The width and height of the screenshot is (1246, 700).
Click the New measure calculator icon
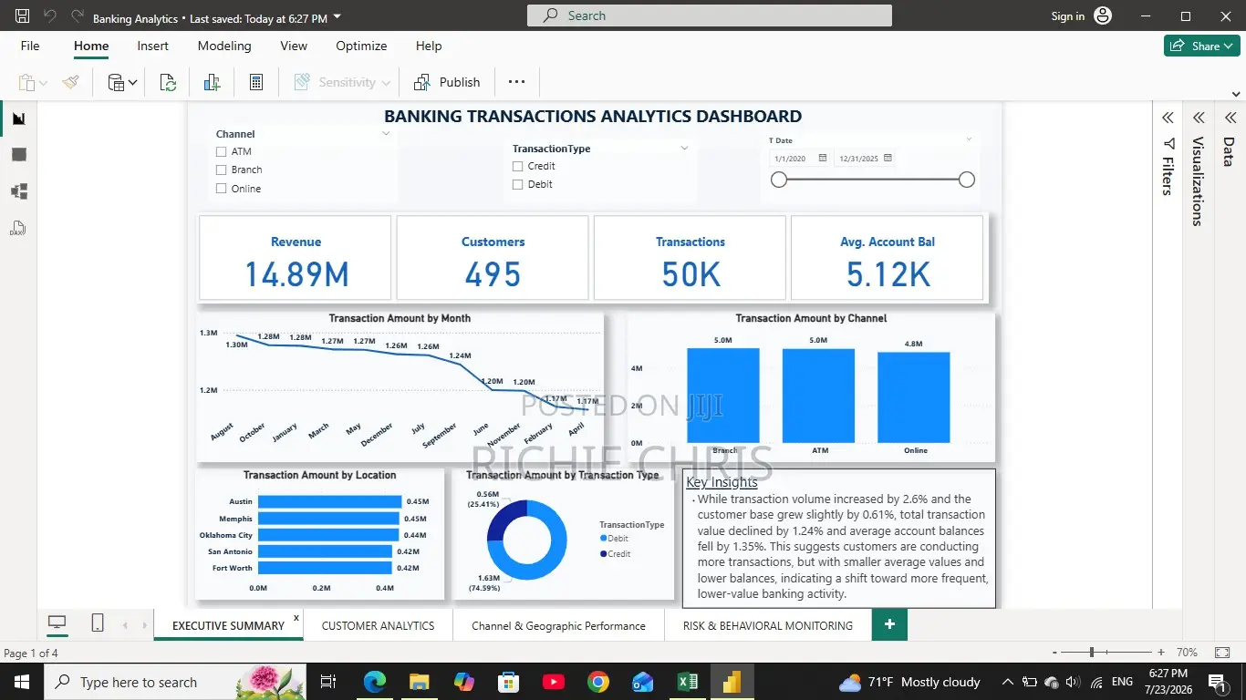tap(256, 83)
